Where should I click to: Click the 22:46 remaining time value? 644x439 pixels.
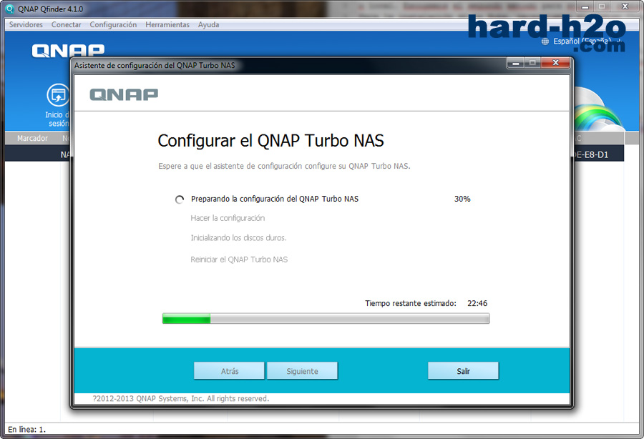[x=477, y=304]
